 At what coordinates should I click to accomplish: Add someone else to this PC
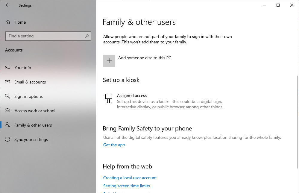145,58
